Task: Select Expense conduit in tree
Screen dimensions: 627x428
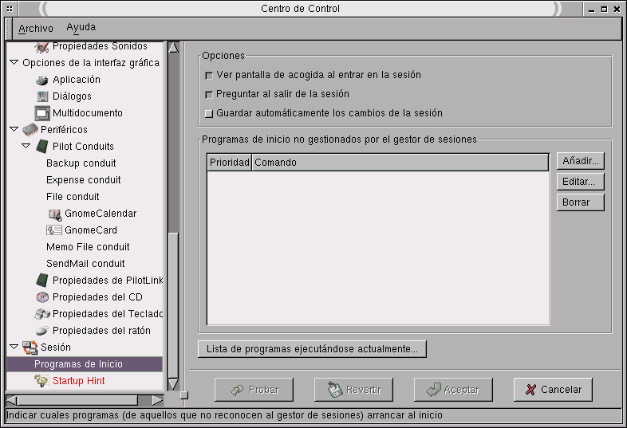Action: point(83,180)
